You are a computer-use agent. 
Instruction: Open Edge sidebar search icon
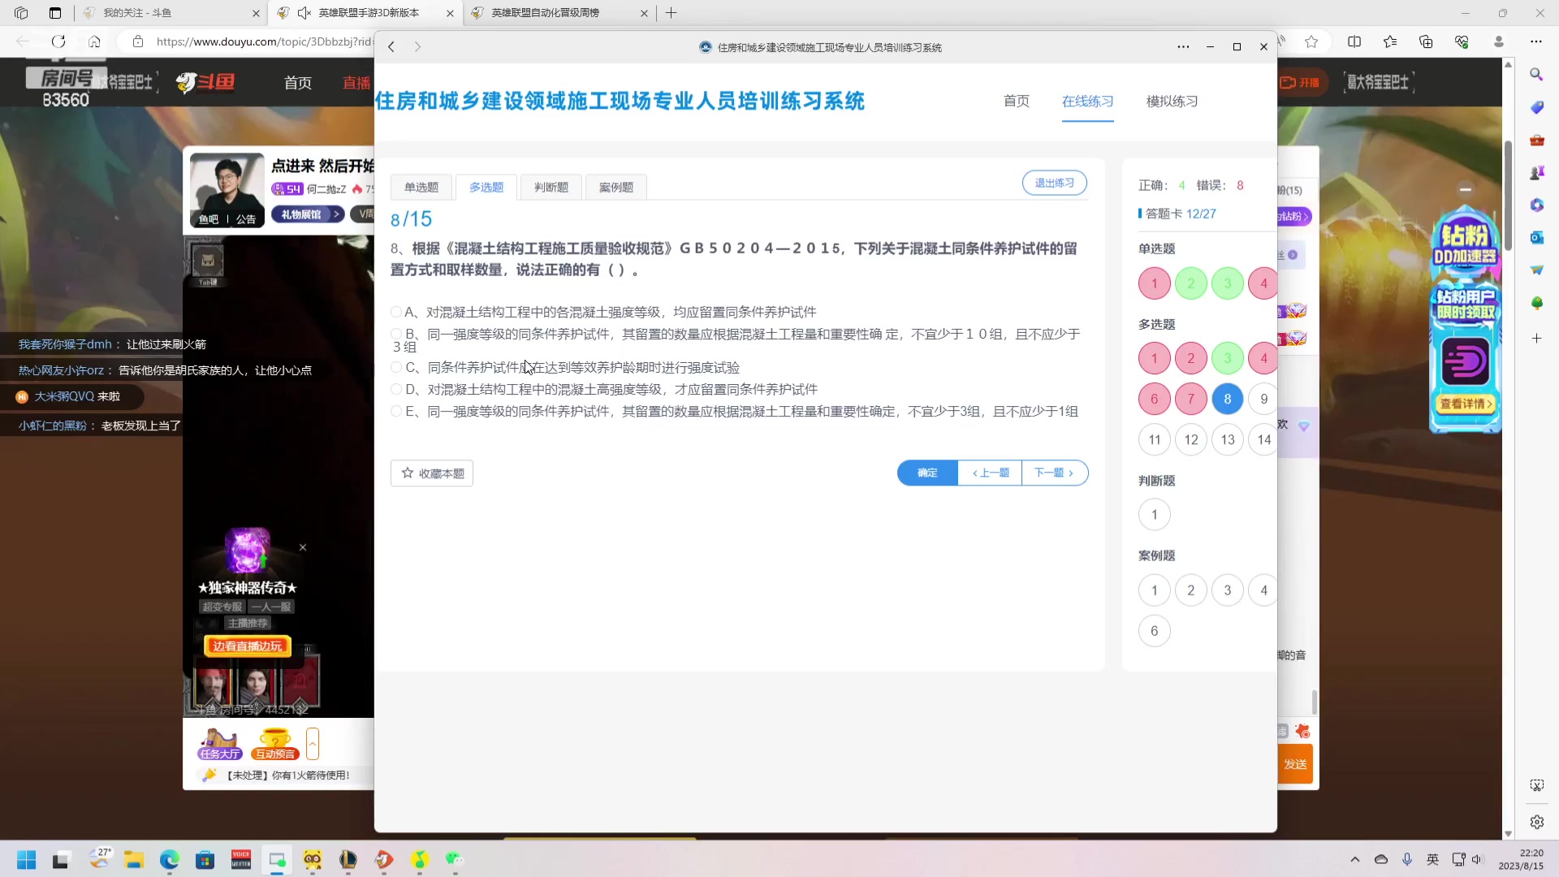click(x=1536, y=74)
